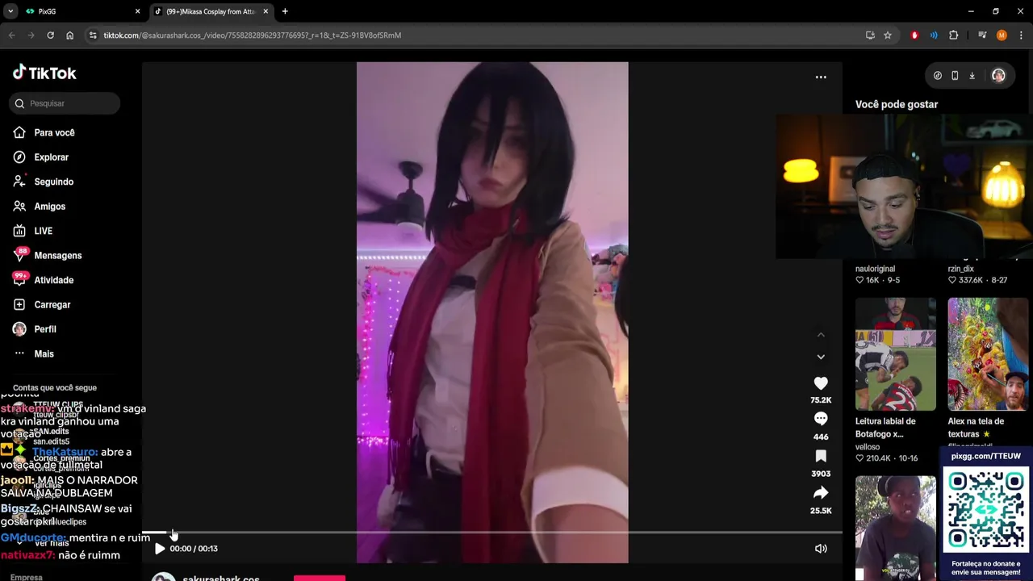1033x581 pixels.
Task: Go to browser home page
Action: (x=69, y=36)
